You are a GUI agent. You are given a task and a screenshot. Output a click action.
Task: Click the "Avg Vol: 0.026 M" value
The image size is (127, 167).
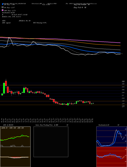[82, 5]
